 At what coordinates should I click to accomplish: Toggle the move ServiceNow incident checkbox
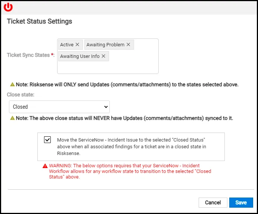click(x=47, y=140)
